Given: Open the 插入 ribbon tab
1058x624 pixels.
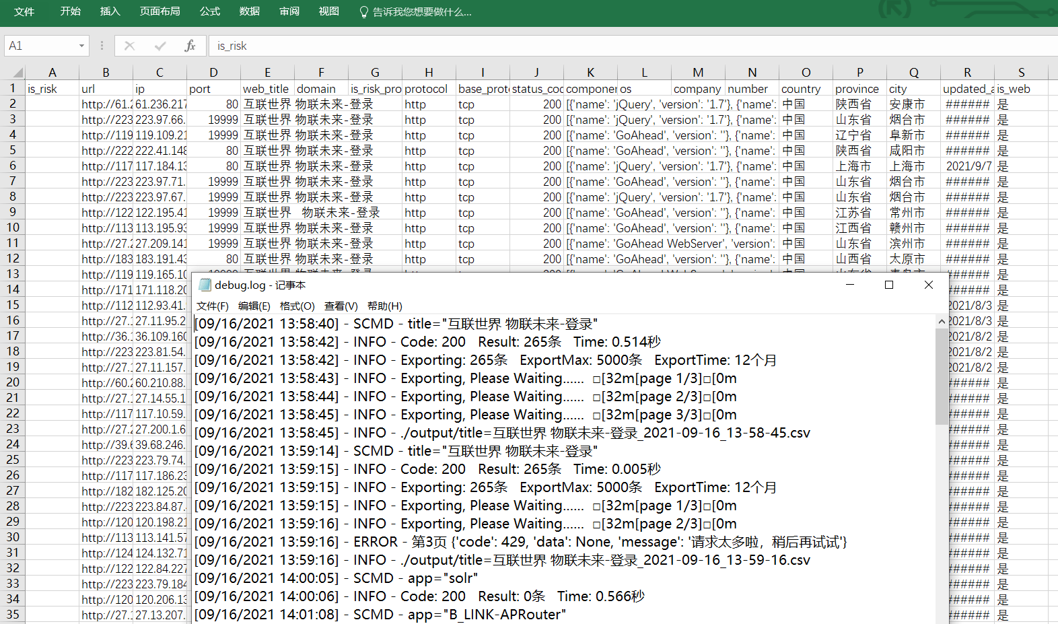Looking at the screenshot, I should pos(110,11).
